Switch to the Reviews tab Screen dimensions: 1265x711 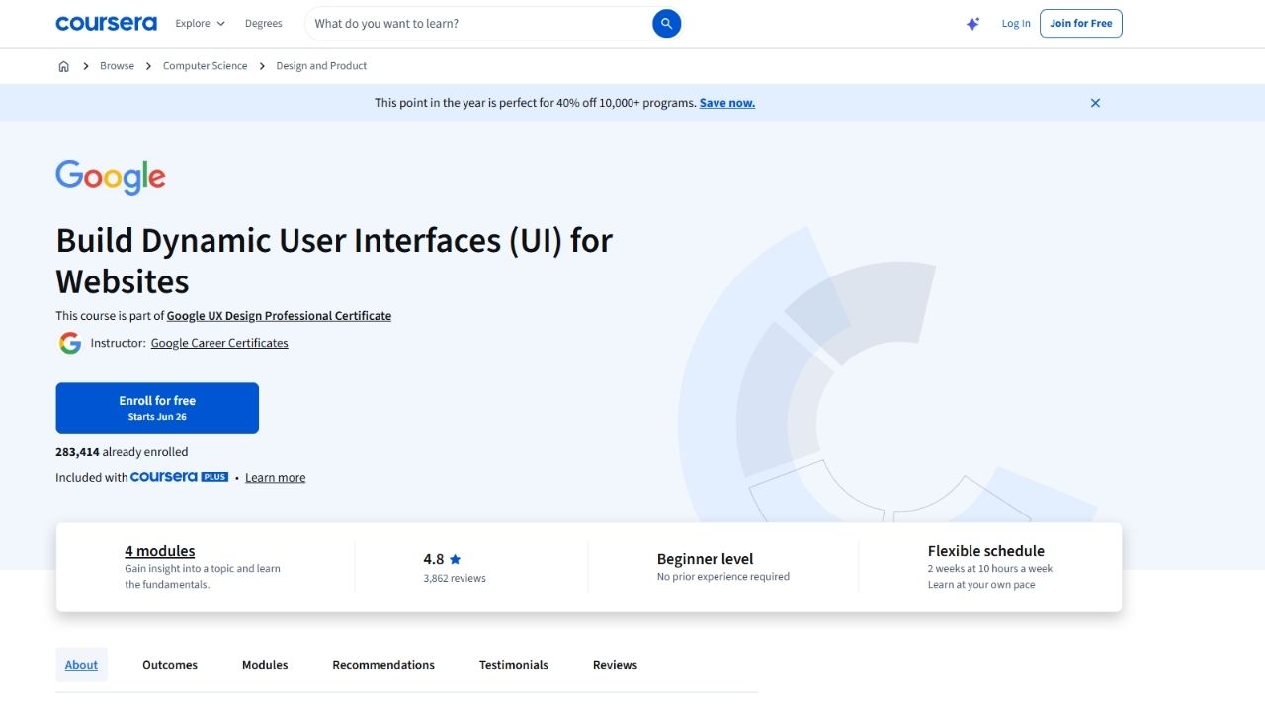click(x=615, y=665)
